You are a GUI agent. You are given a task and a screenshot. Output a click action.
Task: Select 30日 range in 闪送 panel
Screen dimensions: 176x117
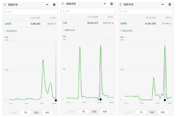94,112
